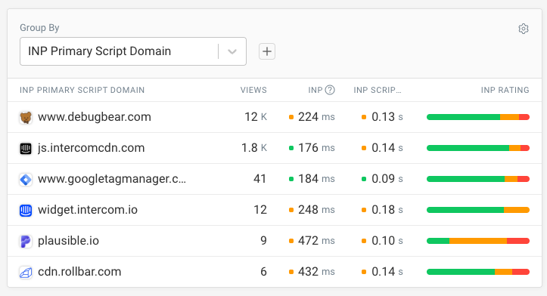The width and height of the screenshot is (547, 296).
Task: Click the INP Primary Script Domain column header
Action: 82,90
